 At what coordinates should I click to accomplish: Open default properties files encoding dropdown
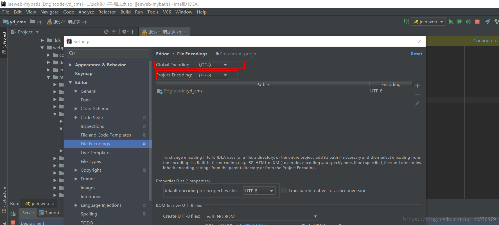click(259, 191)
